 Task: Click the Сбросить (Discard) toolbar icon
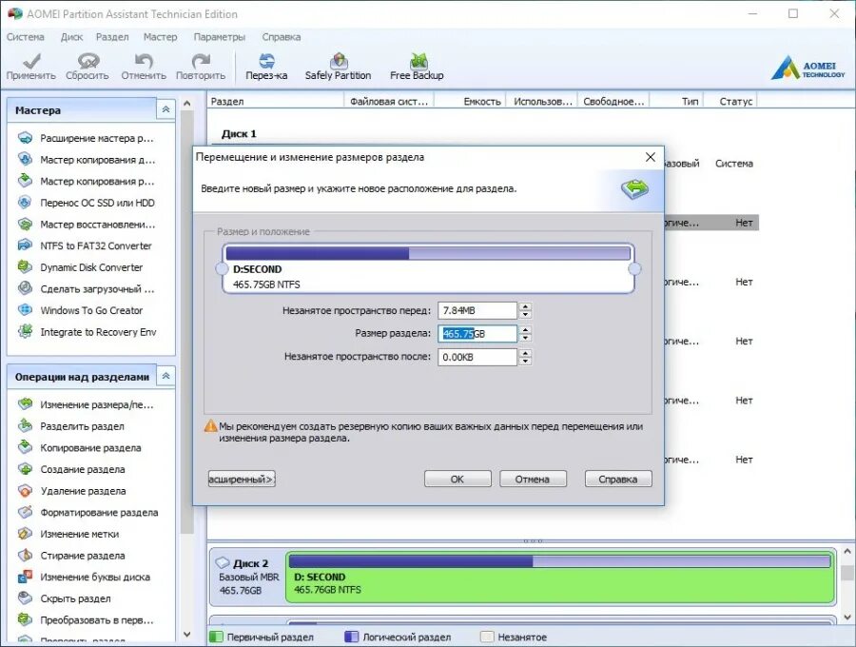coord(88,67)
